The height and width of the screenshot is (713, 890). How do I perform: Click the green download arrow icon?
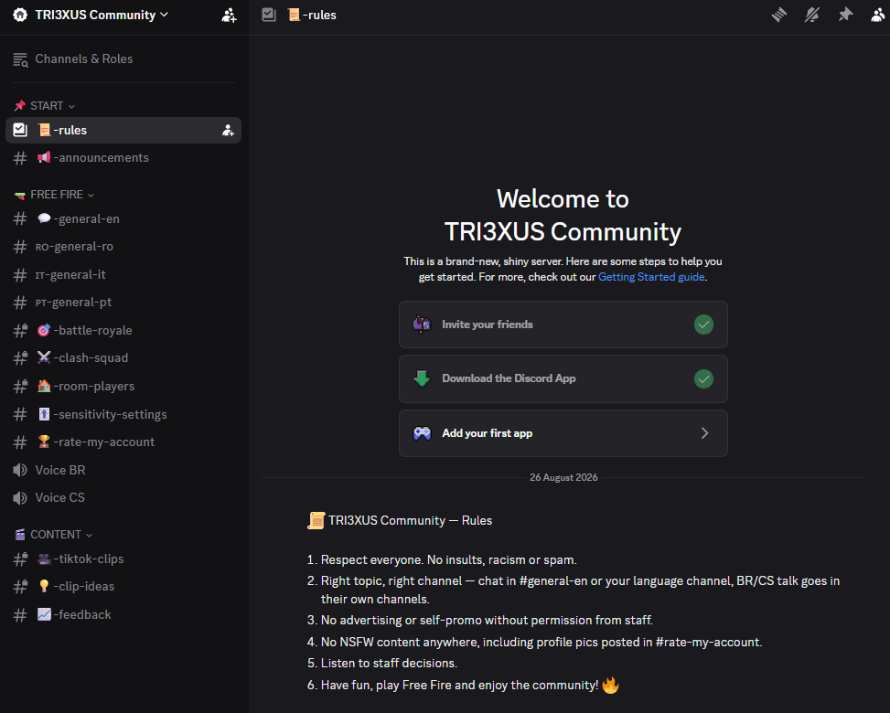coord(422,379)
